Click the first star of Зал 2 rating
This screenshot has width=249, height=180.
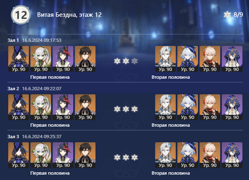coord(117,109)
